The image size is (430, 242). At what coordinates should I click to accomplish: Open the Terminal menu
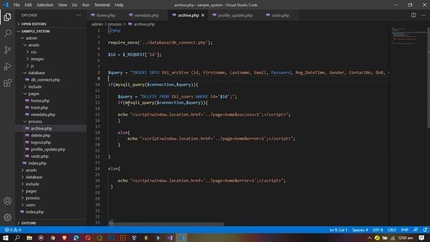tap(101, 5)
